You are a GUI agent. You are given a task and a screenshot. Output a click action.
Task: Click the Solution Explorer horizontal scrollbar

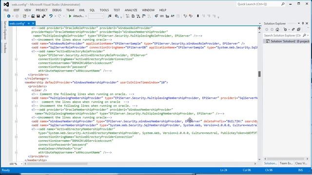(x=286, y=159)
